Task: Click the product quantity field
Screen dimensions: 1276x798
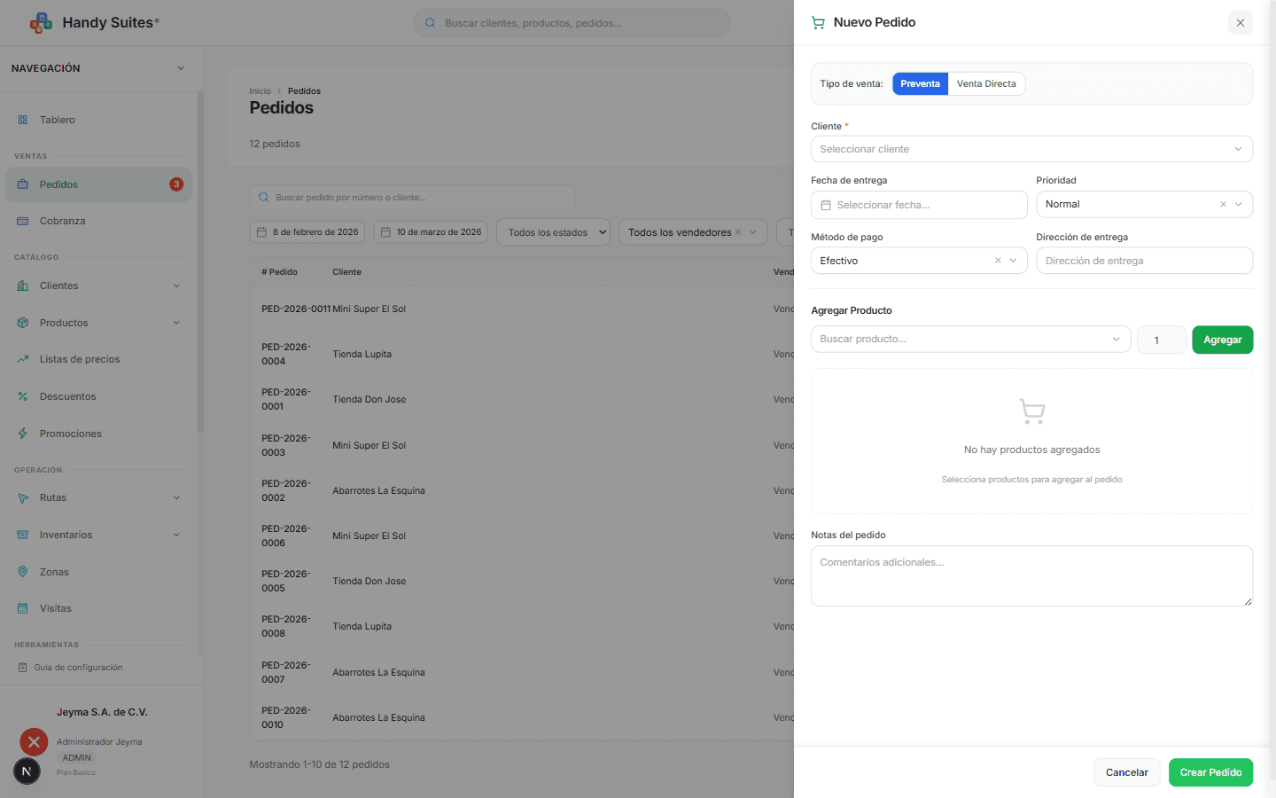Action: tap(1161, 340)
